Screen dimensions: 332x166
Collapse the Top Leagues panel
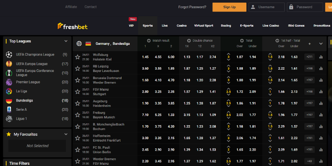point(66,41)
